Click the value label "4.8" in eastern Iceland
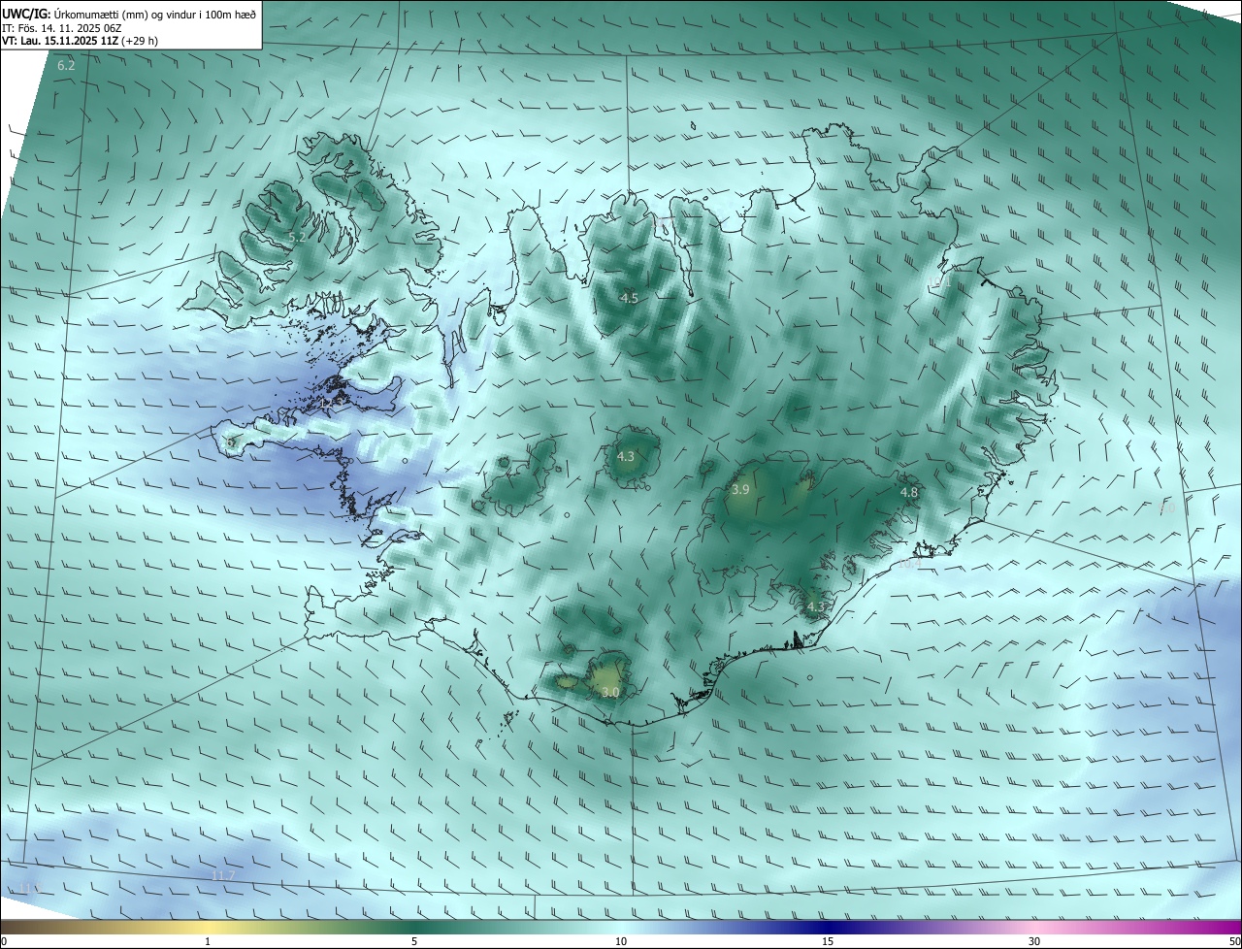This screenshot has width=1242, height=949. pos(908,493)
